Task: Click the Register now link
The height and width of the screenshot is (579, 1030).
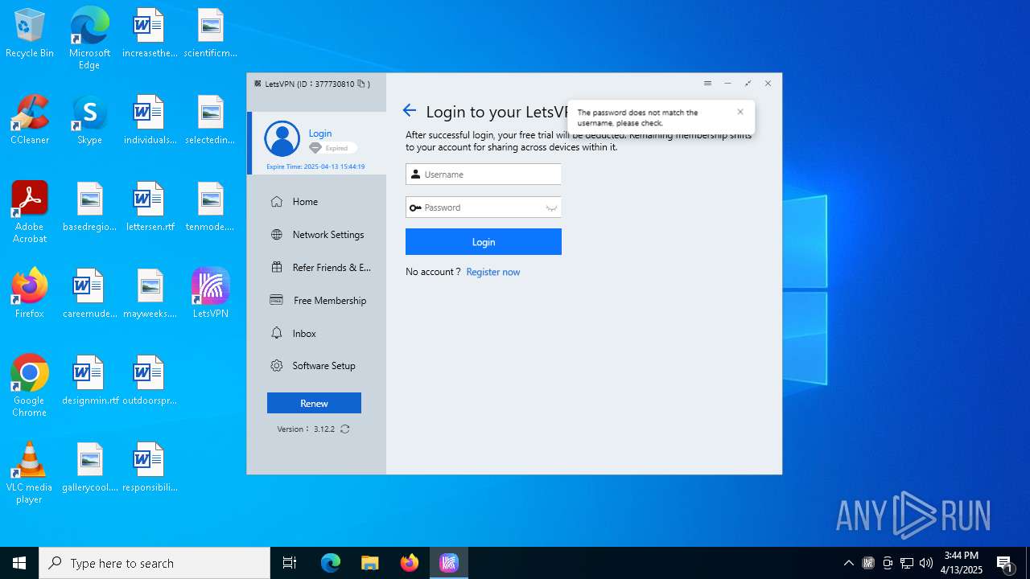Action: coord(493,272)
